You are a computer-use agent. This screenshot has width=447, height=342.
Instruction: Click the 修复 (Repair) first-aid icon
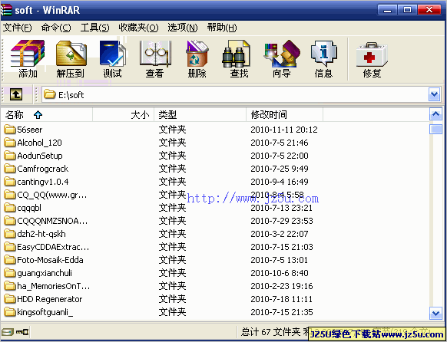372,54
